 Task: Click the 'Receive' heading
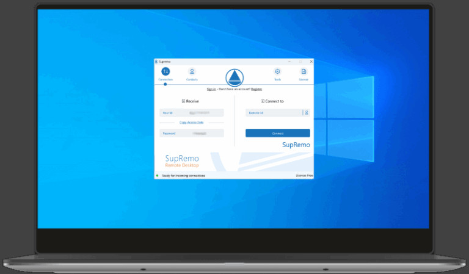coord(191,101)
